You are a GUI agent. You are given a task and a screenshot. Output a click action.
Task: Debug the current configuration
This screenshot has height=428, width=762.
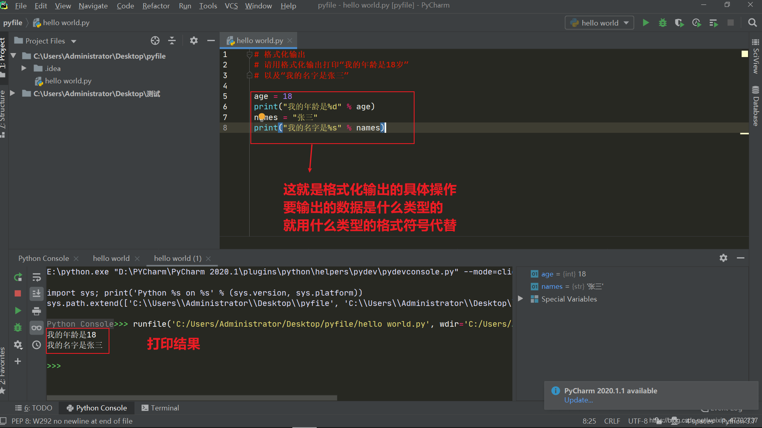tap(663, 23)
